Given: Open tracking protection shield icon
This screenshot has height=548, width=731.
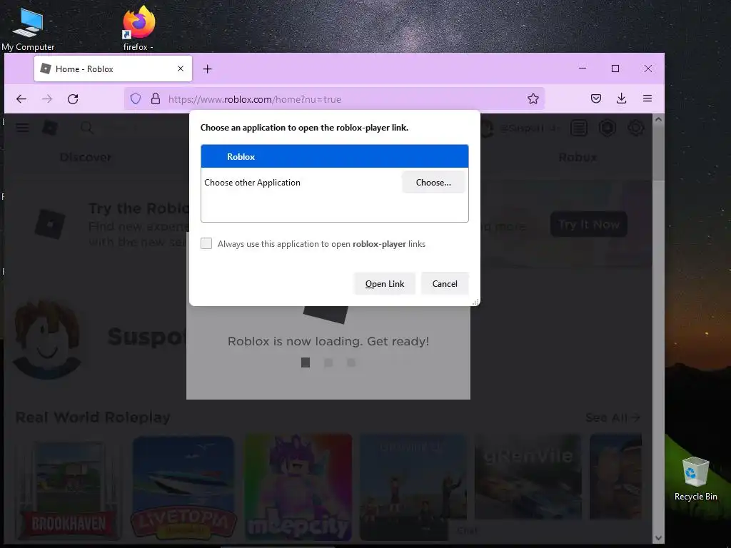Looking at the screenshot, I should coord(136,98).
